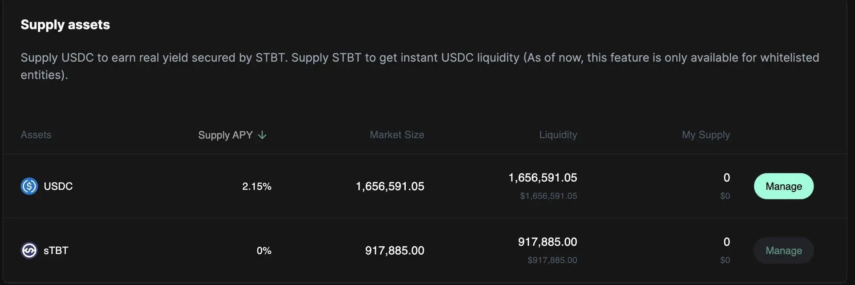The width and height of the screenshot is (855, 285).
Task: Click sTBT supply APY 0% value
Action: pos(264,251)
